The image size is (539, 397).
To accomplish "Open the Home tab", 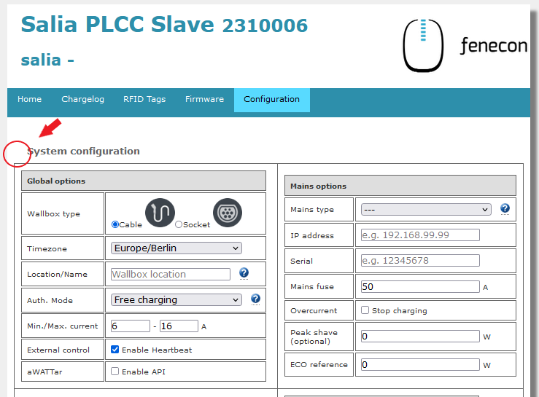I will point(30,100).
